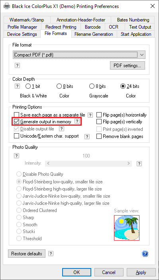Image resolution: width=159 pixels, height=280 pixels.
Task: Switch to the Filename Generation tab
Action: pos(94,34)
